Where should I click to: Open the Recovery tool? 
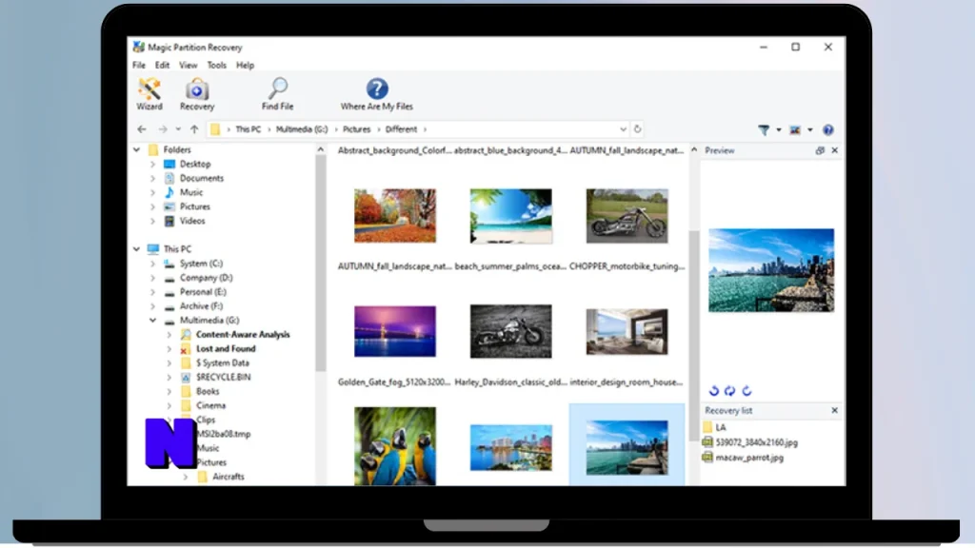pos(197,94)
